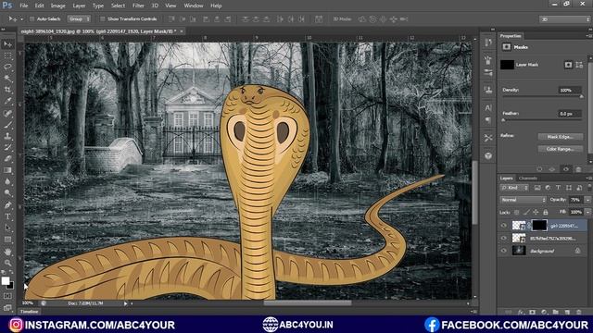Toggle mask visibility eye in Properties panel
The width and height of the screenshot is (593, 333).
(x=566, y=169)
